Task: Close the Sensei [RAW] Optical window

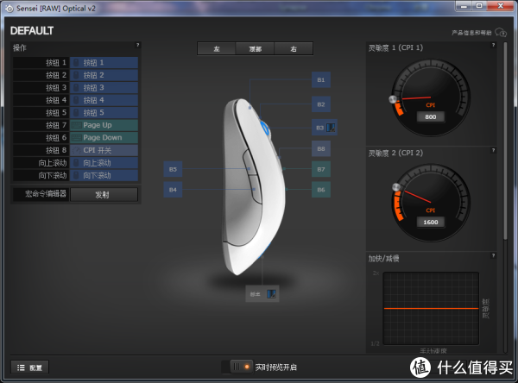Action: (501, 6)
